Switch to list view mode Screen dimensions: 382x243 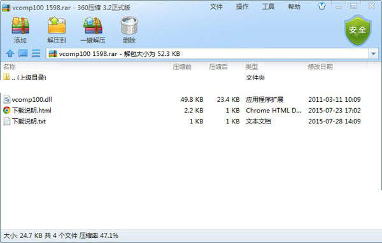coord(36,53)
